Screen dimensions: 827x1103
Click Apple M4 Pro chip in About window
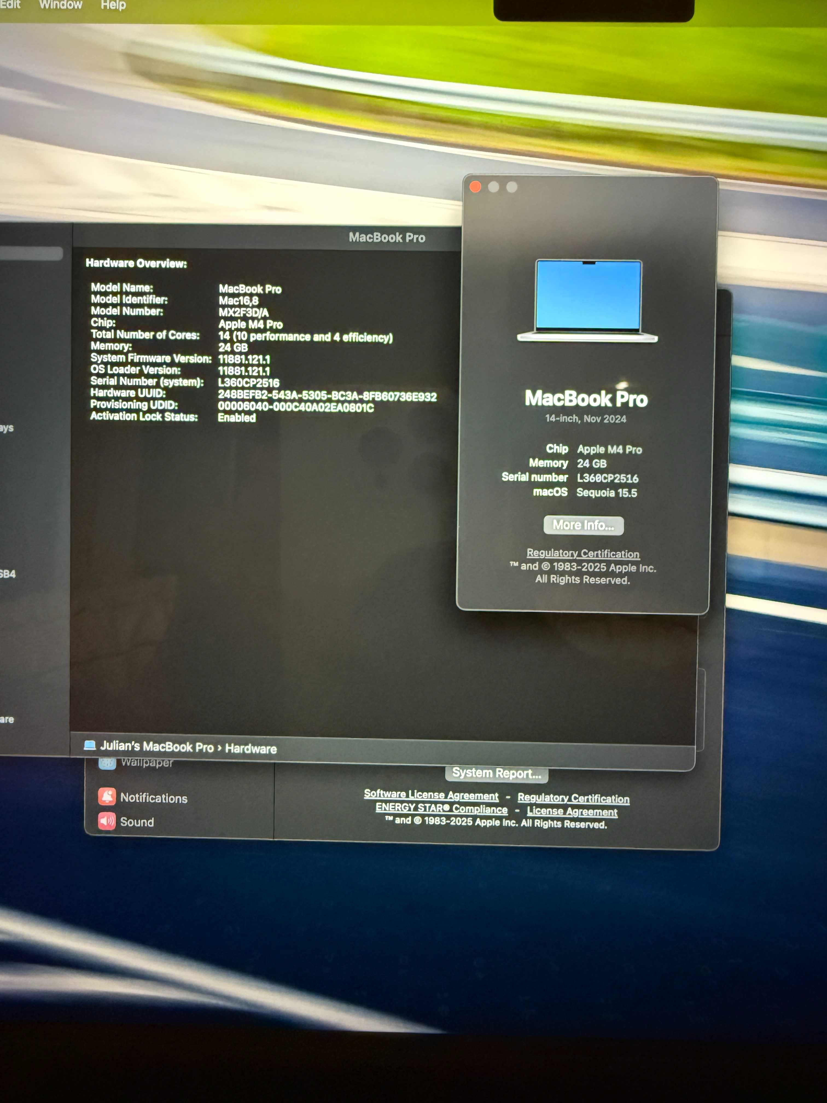[609, 449]
